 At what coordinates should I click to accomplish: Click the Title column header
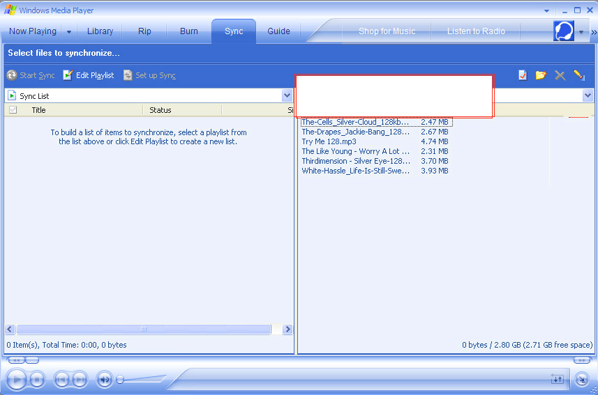(38, 110)
